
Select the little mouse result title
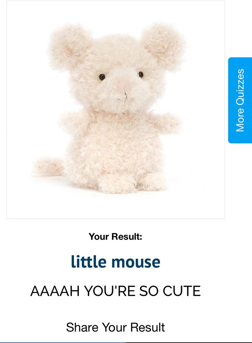pos(116,261)
